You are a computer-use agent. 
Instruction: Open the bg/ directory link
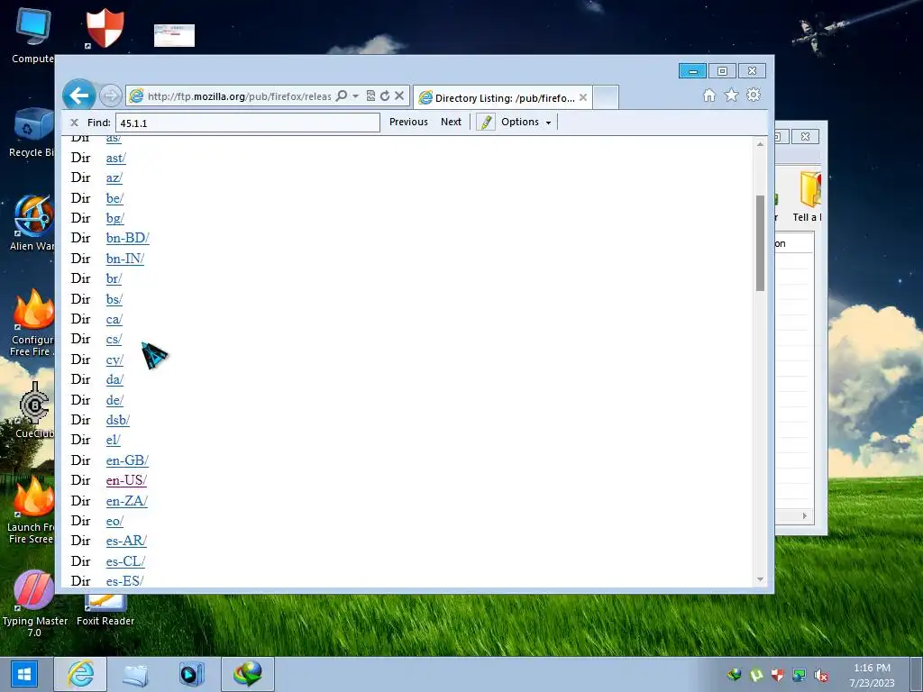tap(115, 218)
